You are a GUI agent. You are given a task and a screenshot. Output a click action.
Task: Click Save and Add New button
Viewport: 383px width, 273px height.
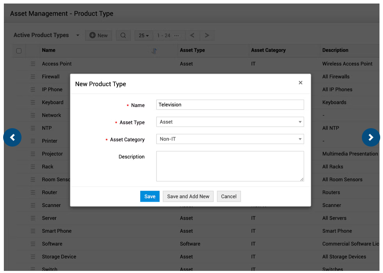[x=188, y=196]
